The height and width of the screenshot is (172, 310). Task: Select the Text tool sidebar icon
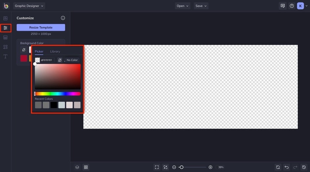point(5,56)
